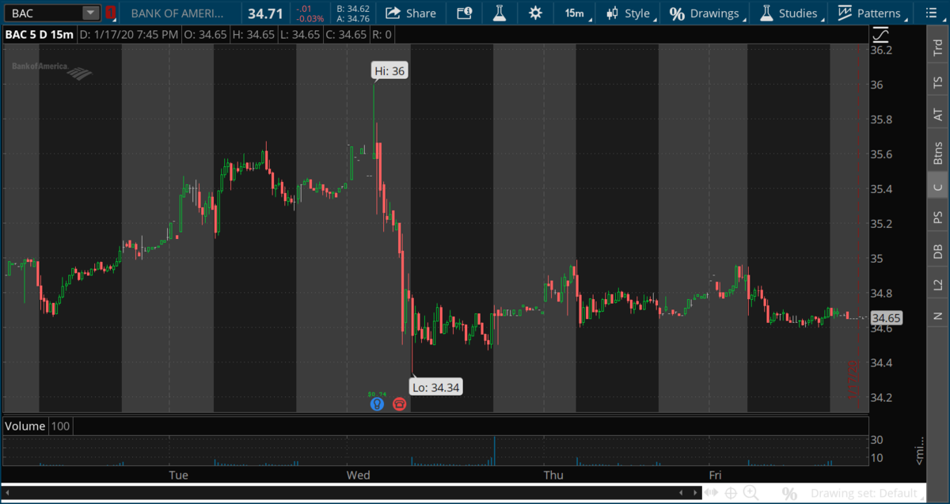Toggle the TS sidebar panel
Image resolution: width=950 pixels, height=504 pixels.
938,82
